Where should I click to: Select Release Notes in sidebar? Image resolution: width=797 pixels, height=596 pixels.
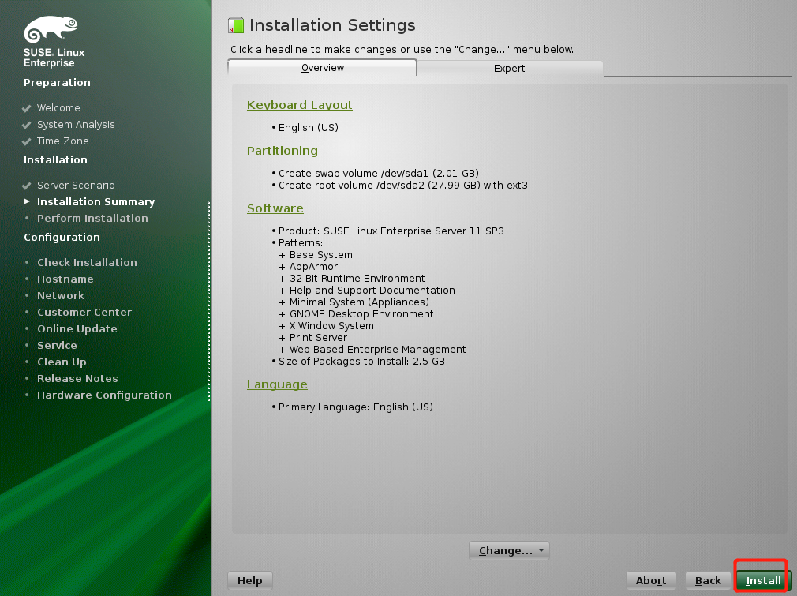pyautogui.click(x=77, y=378)
